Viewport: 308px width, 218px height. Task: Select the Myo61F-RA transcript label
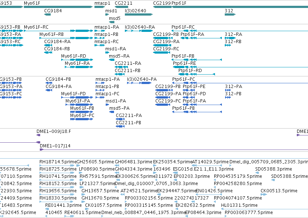[77, 63]
